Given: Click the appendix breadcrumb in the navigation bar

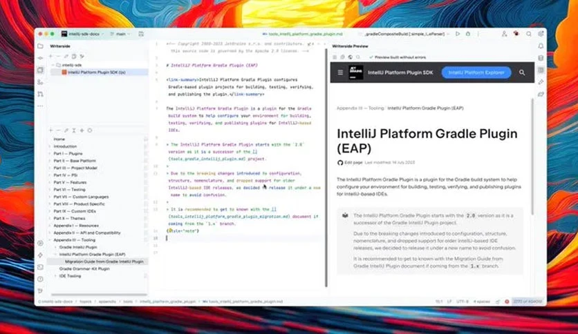Looking at the screenshot, I should pos(107,302).
